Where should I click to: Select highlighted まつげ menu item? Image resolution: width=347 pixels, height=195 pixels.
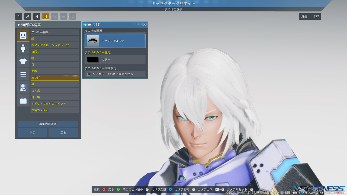coord(54,78)
